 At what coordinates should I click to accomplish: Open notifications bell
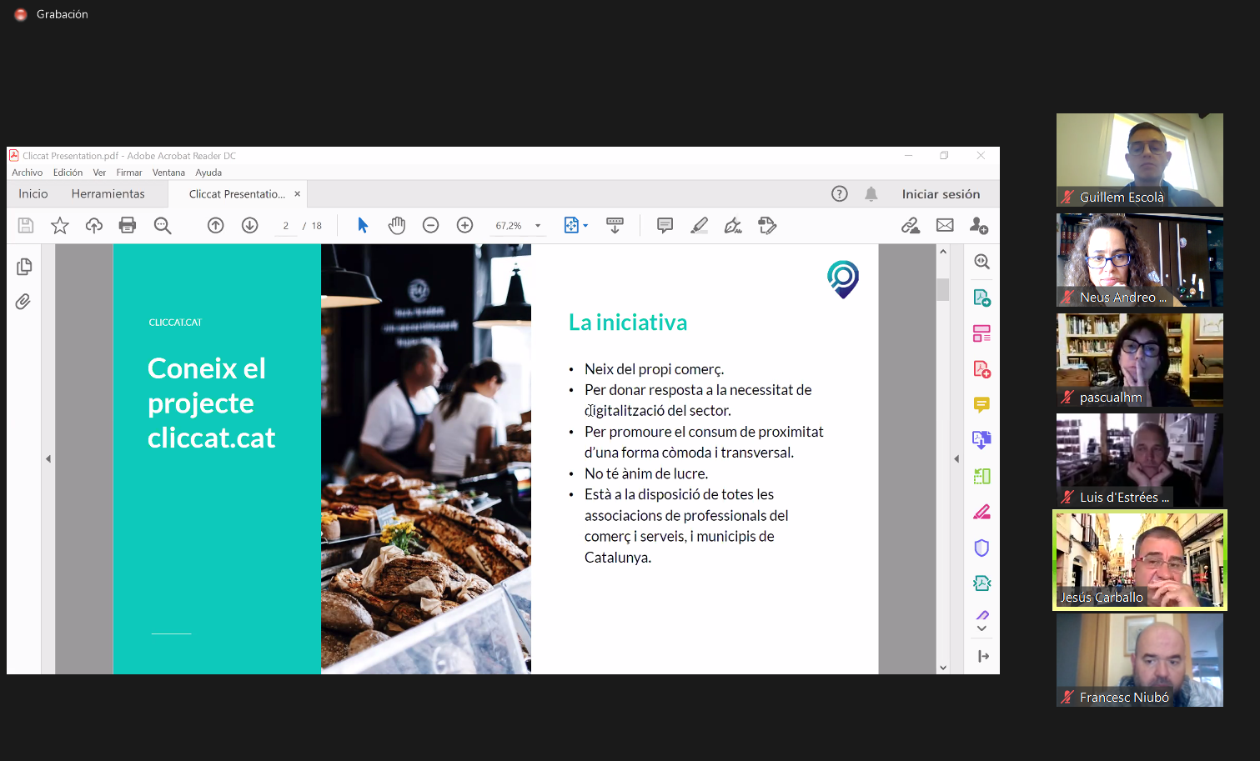point(871,193)
